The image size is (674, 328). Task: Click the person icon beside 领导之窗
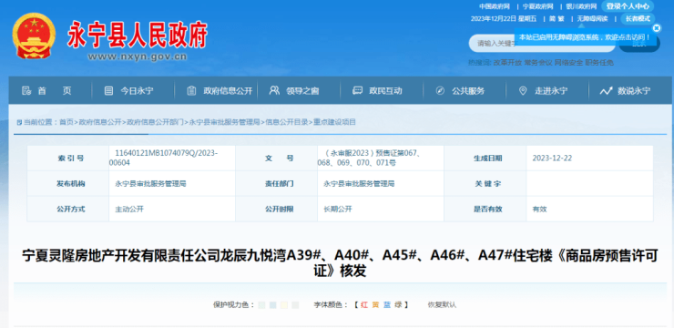(x=274, y=90)
